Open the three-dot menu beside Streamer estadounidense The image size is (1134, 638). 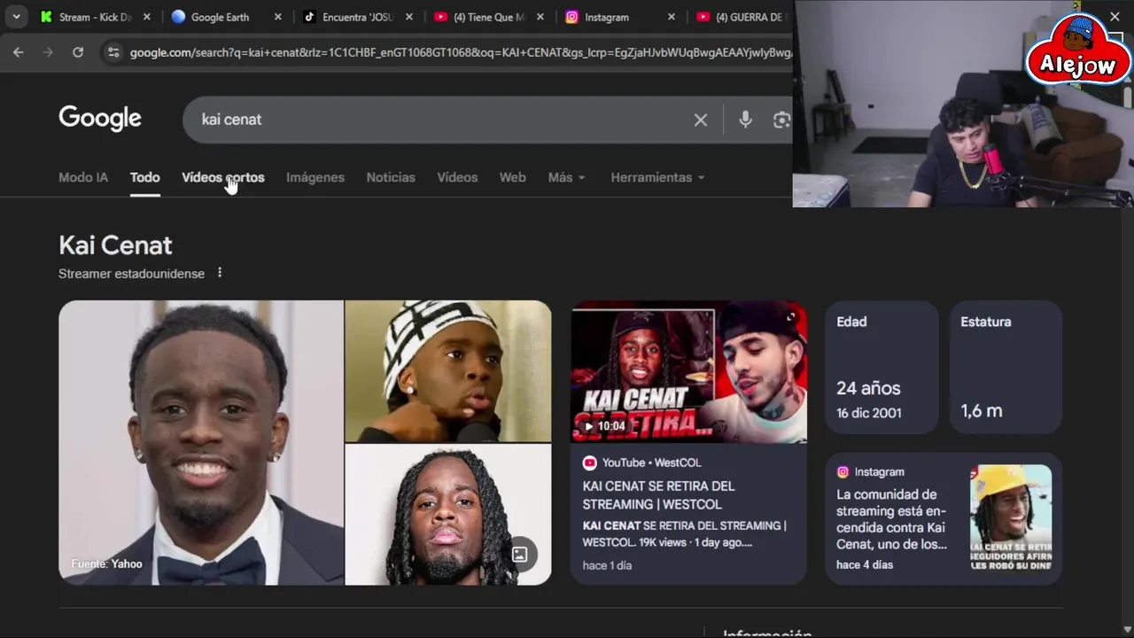[x=220, y=273]
